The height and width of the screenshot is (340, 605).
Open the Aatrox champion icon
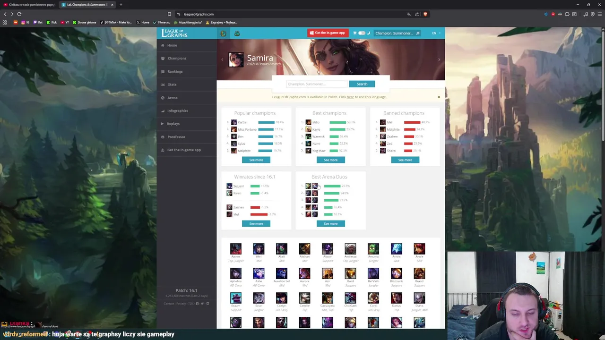tap(235, 249)
